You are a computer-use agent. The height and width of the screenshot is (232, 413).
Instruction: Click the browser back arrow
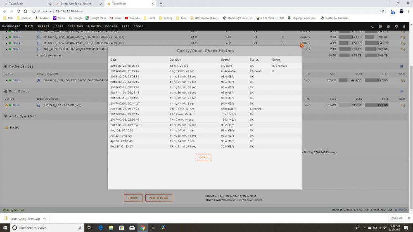tap(5, 11)
